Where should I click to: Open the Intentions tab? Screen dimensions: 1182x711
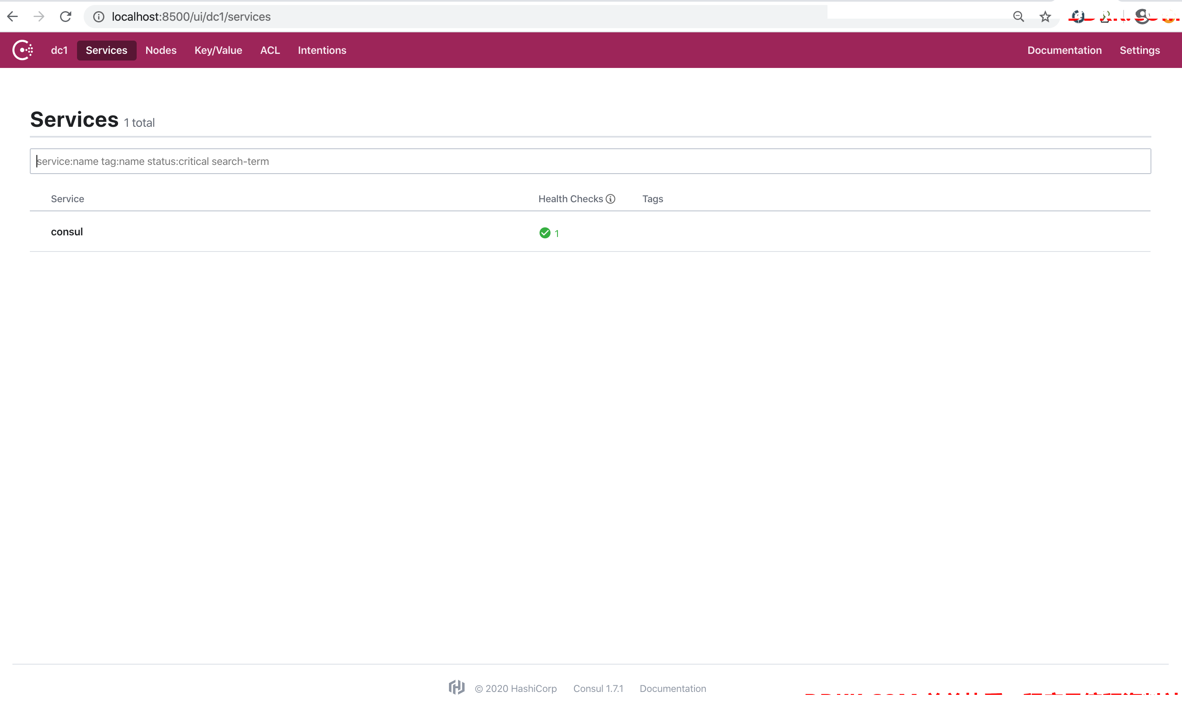click(322, 50)
